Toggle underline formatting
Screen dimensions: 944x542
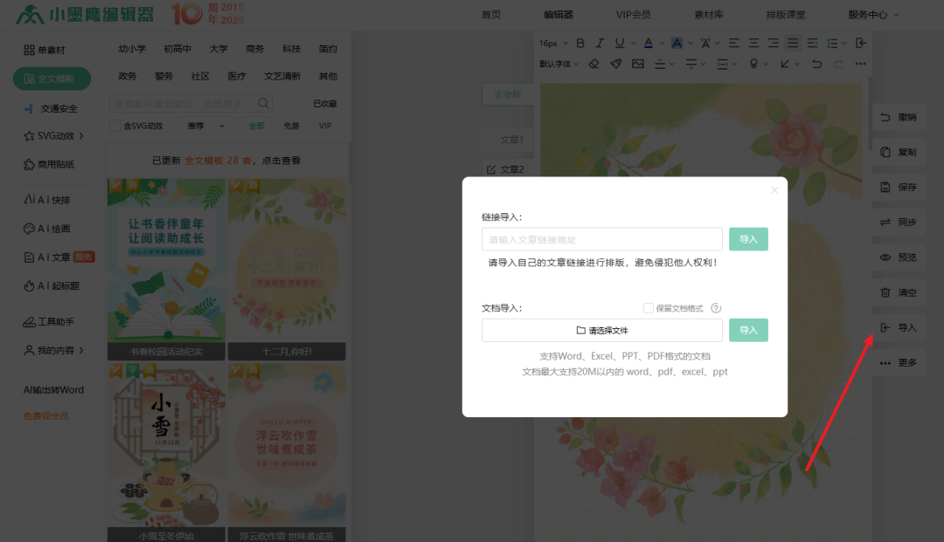(619, 43)
